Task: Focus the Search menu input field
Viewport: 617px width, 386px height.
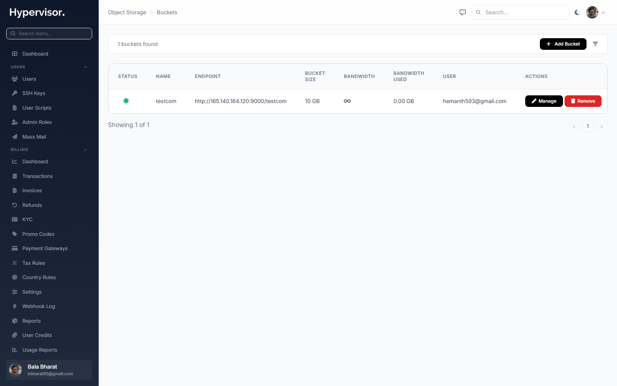Action: pyautogui.click(x=49, y=34)
